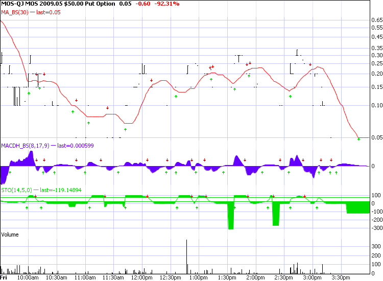383x281 pixels.
Task: Click the MACDH_BS(8,17,9) indicator label
Action: (x=37, y=146)
